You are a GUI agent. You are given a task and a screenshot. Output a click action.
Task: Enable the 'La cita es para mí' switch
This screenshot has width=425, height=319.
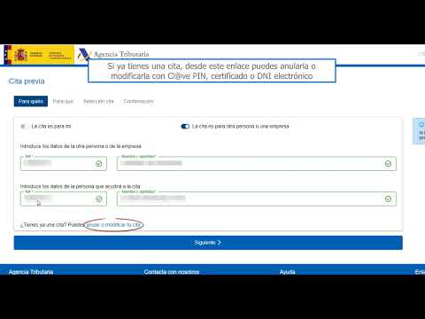[24, 127]
